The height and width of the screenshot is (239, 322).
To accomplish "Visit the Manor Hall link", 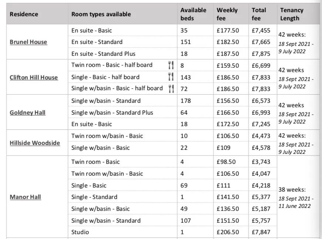I will [25, 197].
